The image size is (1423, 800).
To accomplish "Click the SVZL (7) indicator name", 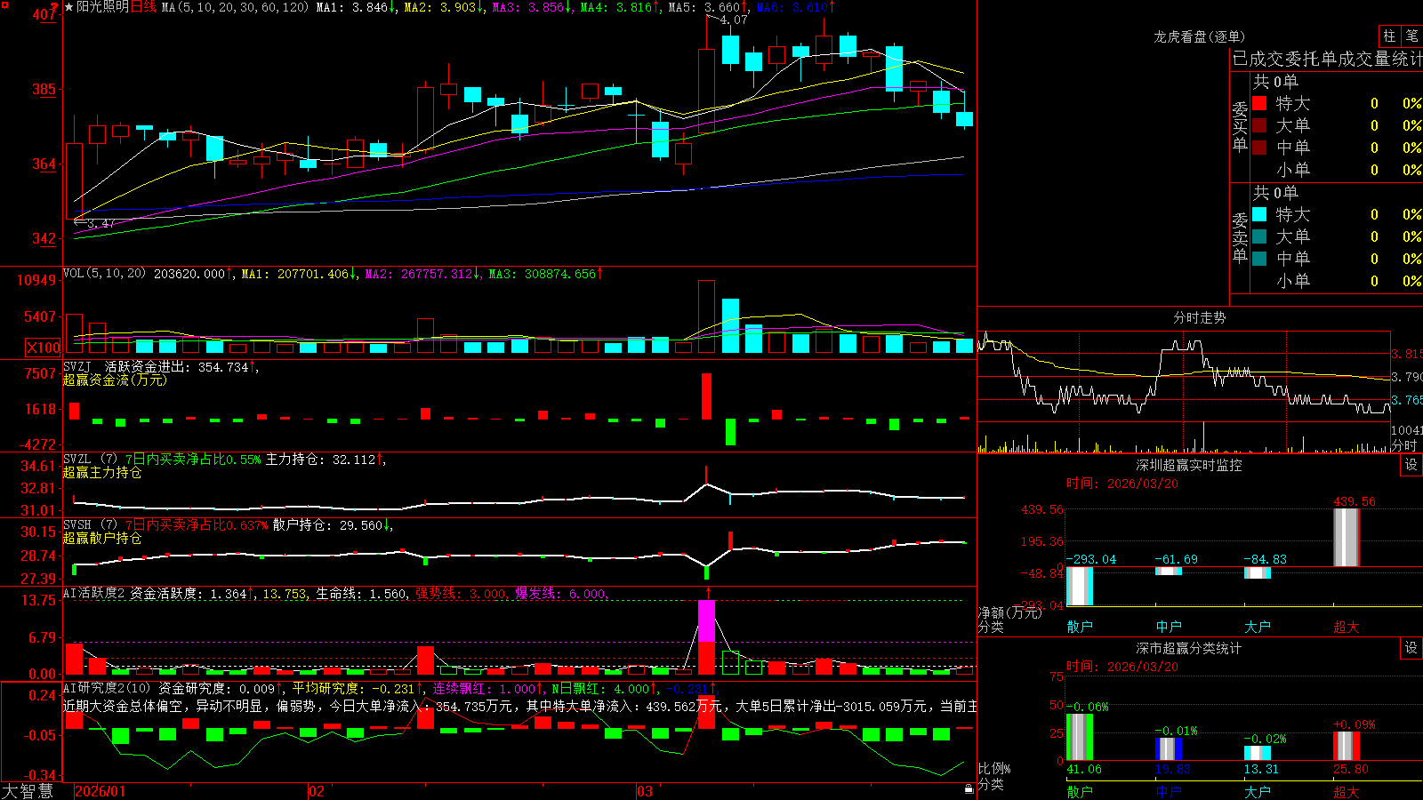I will (x=90, y=459).
